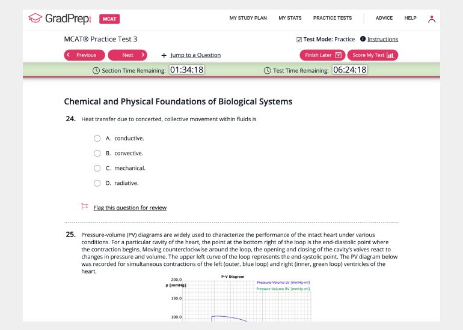Open the user profile icon

tap(431, 19)
